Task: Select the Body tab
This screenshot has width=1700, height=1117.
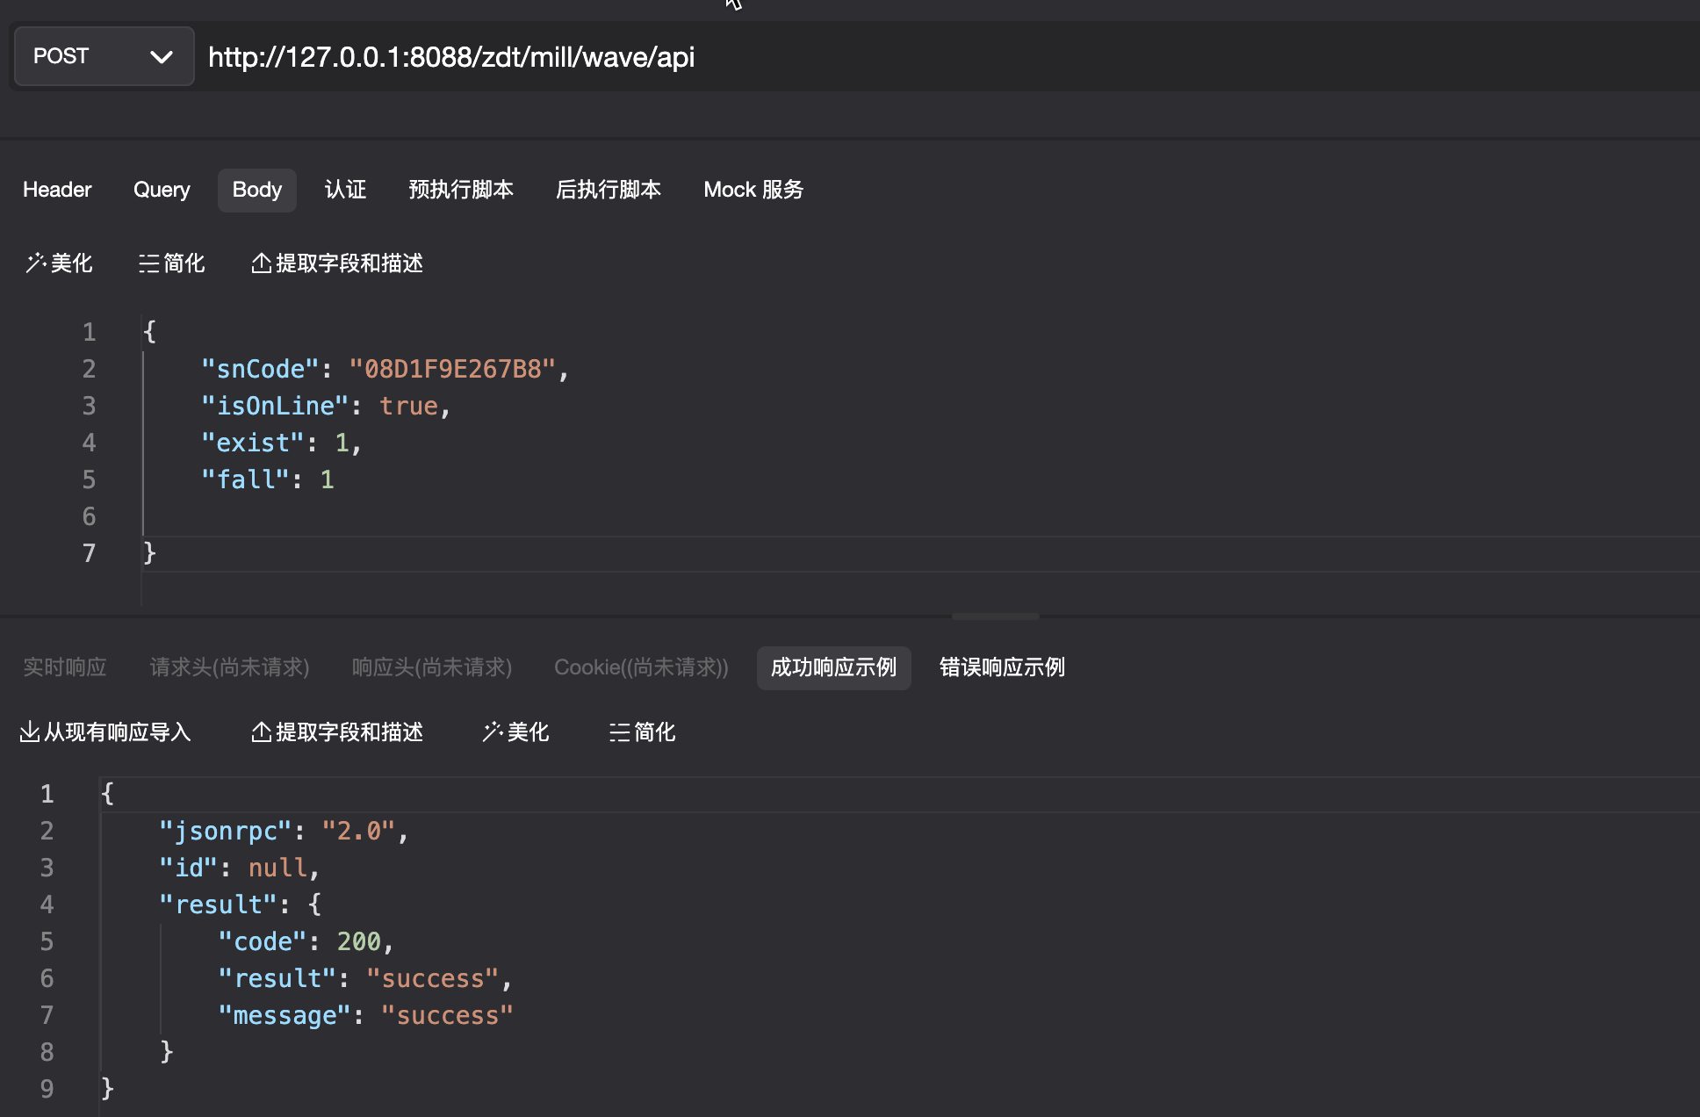Action: click(256, 190)
